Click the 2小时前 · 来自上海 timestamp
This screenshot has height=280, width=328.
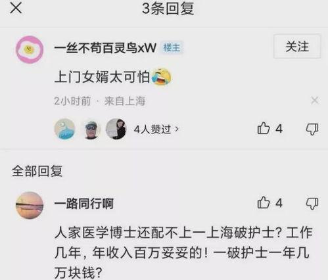click(100, 101)
